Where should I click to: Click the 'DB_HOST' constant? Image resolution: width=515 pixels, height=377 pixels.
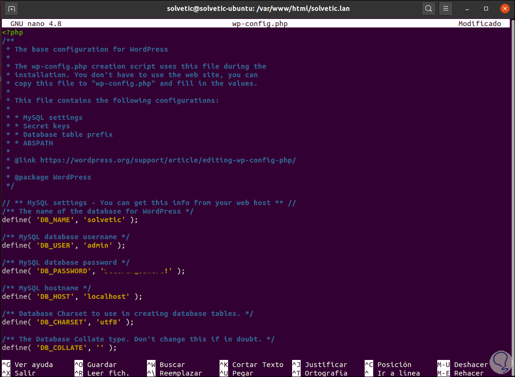point(55,296)
